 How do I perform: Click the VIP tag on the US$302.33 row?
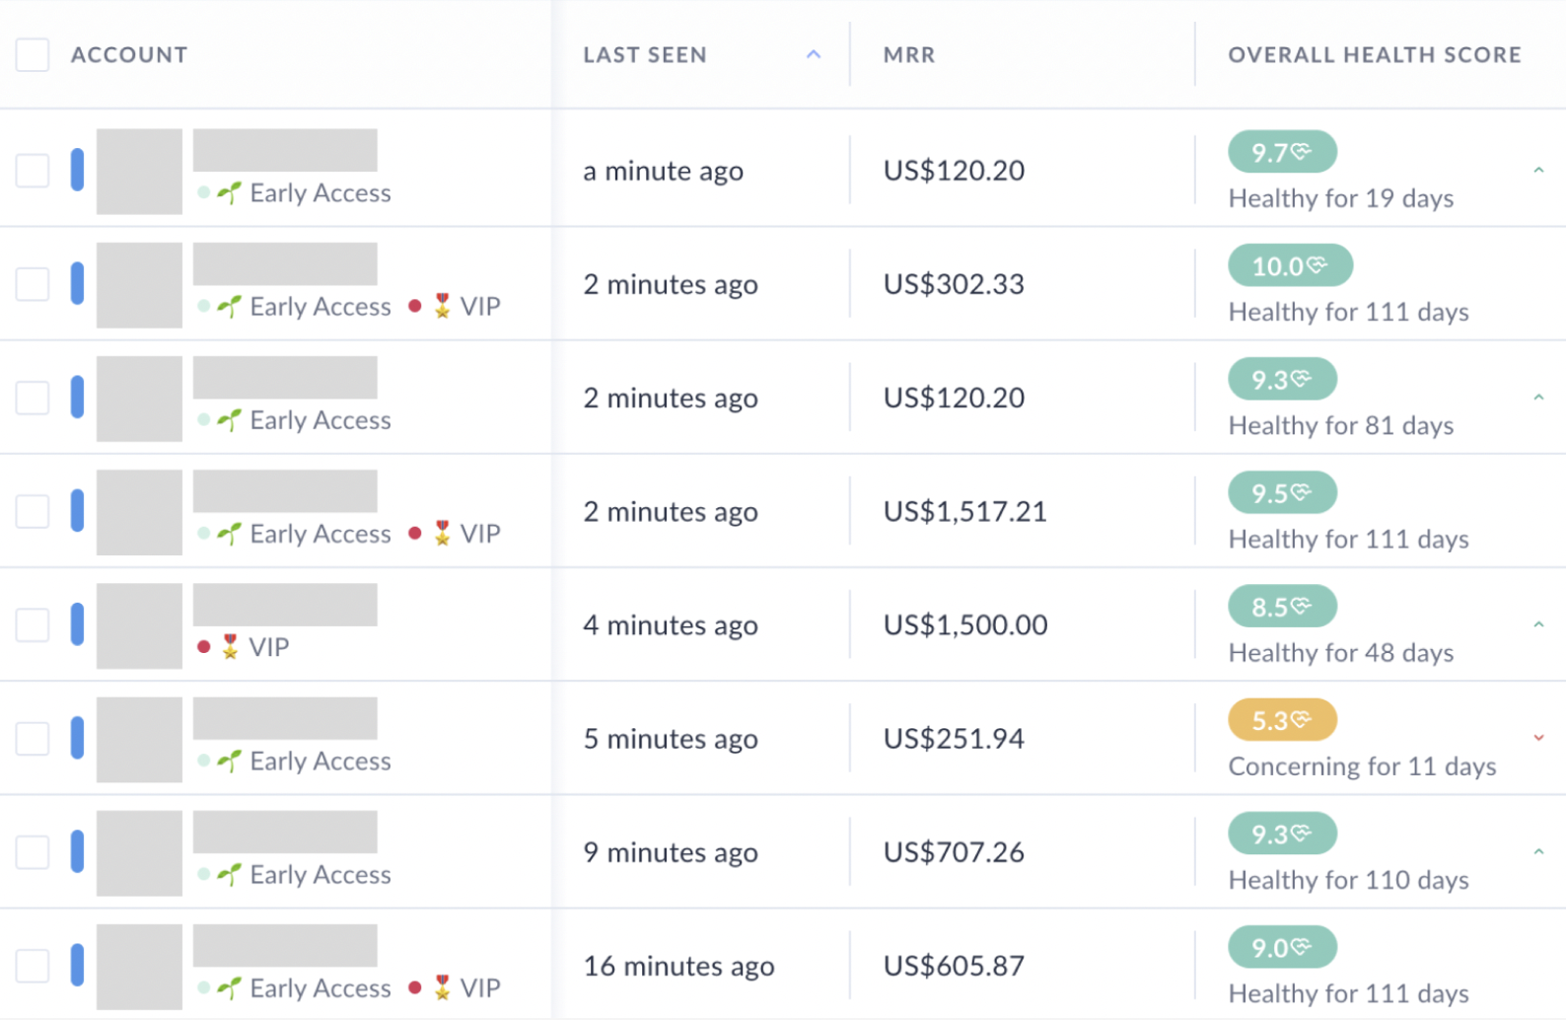(x=479, y=307)
